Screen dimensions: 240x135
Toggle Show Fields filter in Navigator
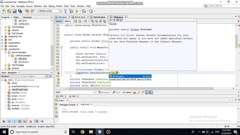pos(9,121)
